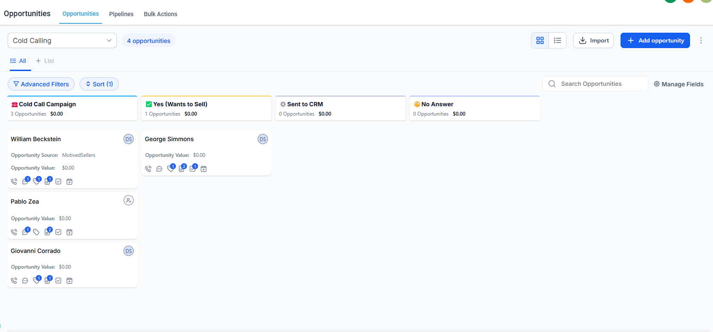Go to the Opportunities tab
Viewport: 713px width, 332px height.
[80, 14]
